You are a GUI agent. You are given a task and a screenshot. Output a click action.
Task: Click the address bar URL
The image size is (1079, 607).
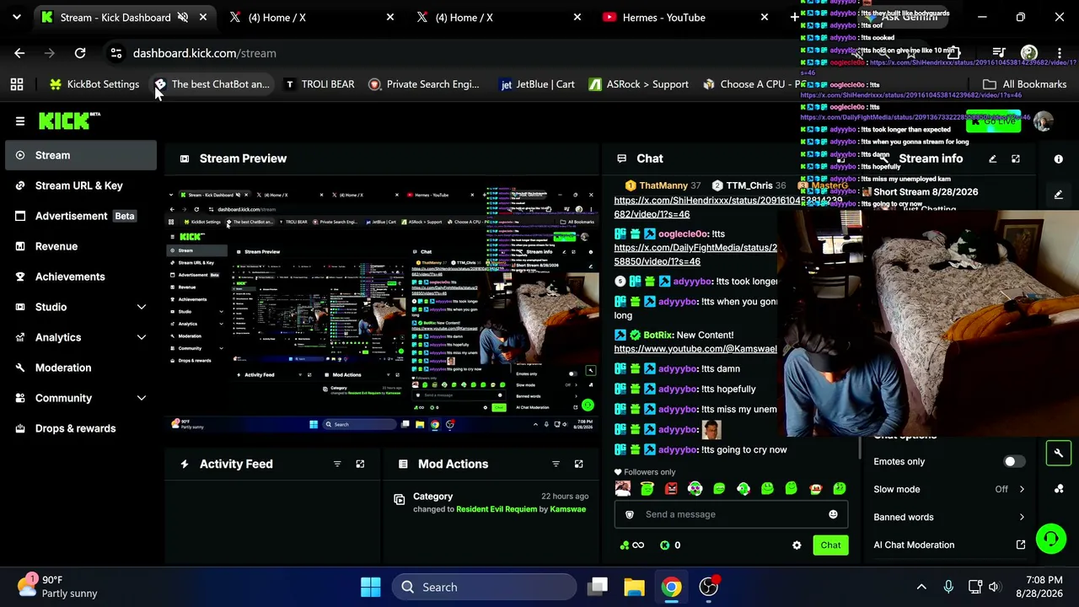point(205,53)
